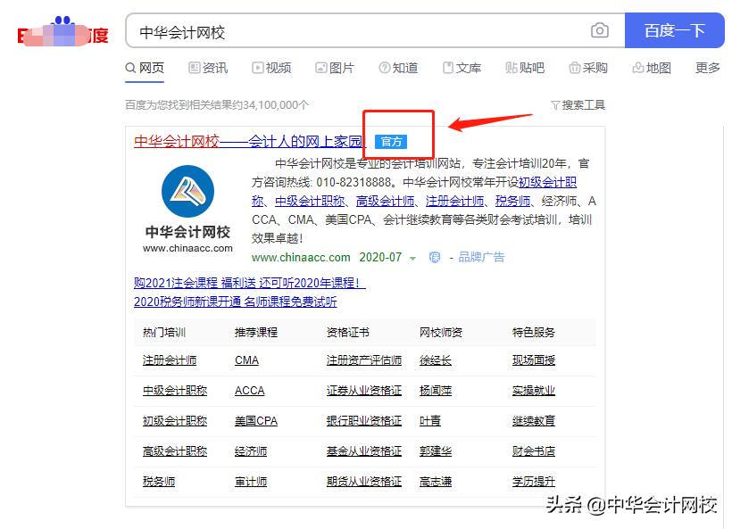
Task: Open result title 中华会计网校——会计人的网上家园
Action: tap(248, 141)
